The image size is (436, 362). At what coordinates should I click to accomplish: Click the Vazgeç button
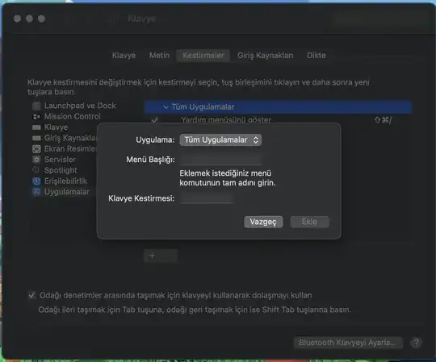tap(263, 222)
